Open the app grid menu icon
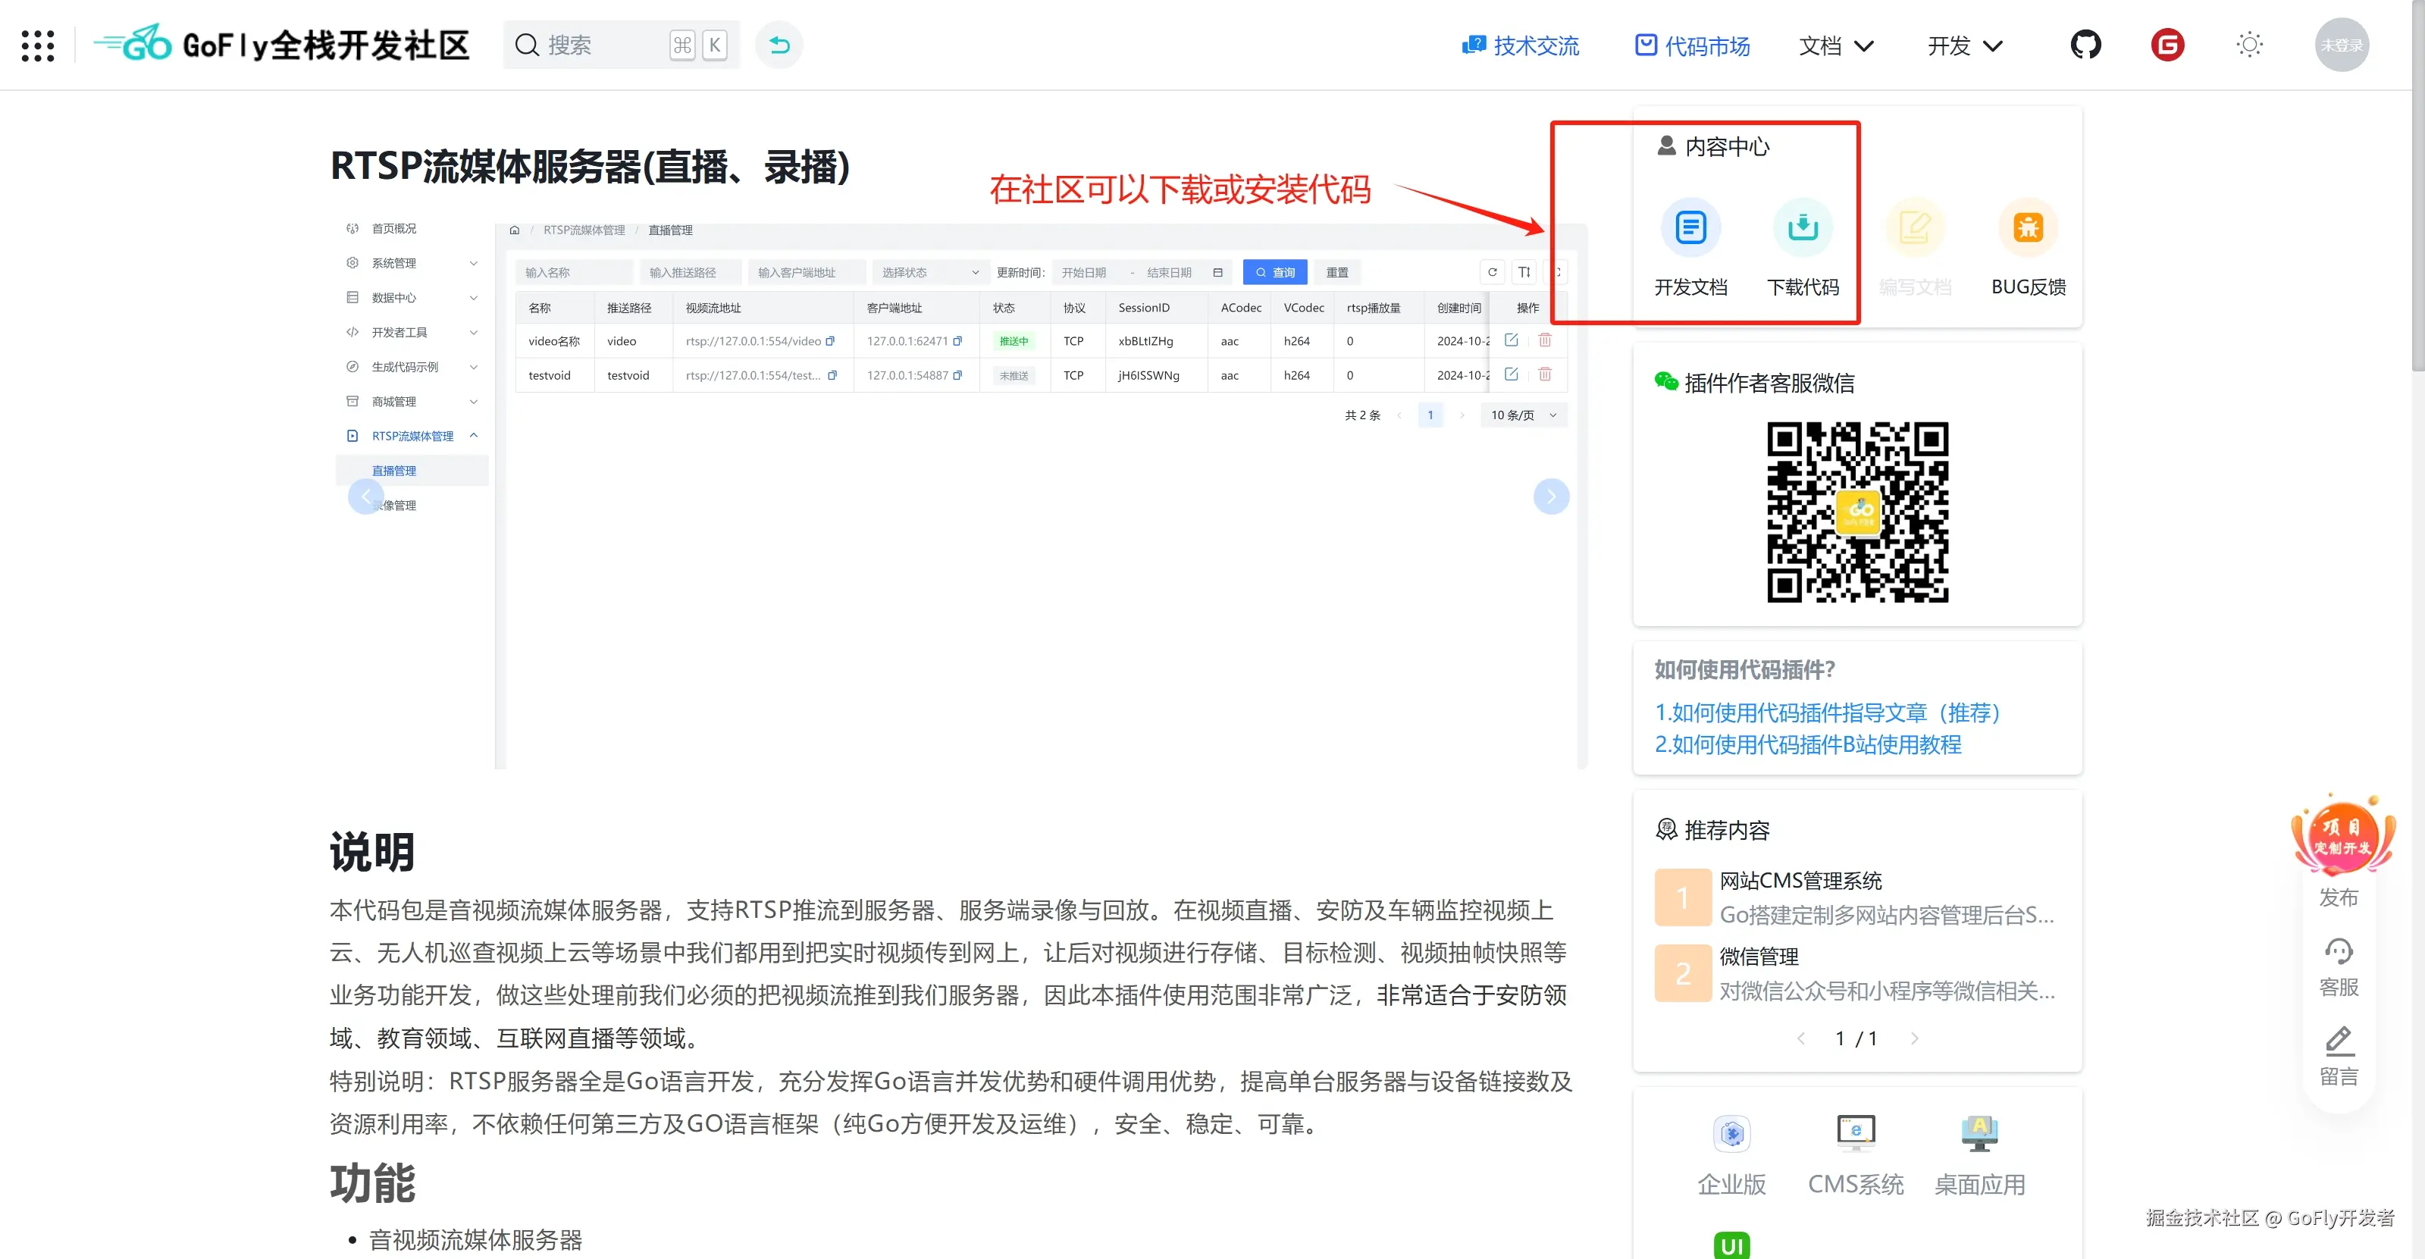This screenshot has height=1259, width=2425. pos(38,45)
